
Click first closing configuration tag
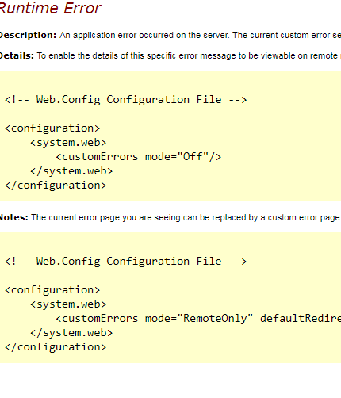[56, 186]
